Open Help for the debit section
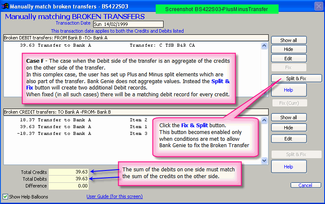Image resolution: width=325 pixels, height=204 pixels. tap(288, 90)
